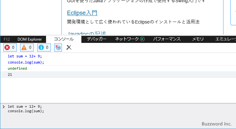Clear the console with the X icon
This screenshot has height=129, width=236.
69,47
